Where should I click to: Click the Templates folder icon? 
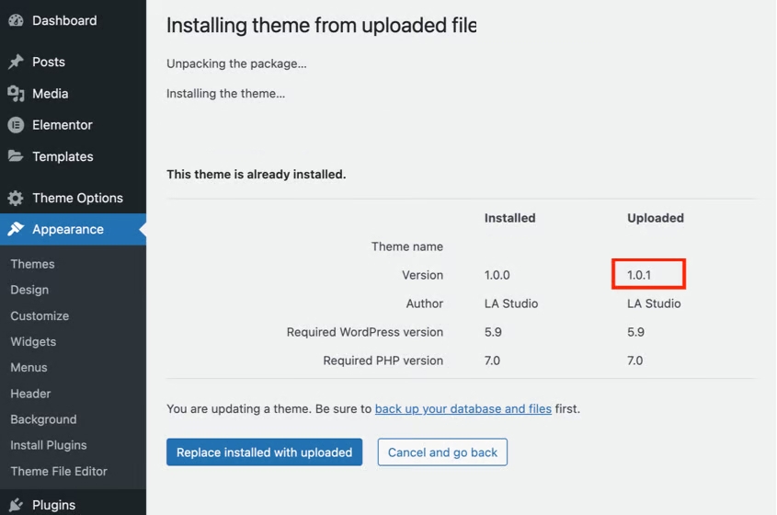coord(16,156)
